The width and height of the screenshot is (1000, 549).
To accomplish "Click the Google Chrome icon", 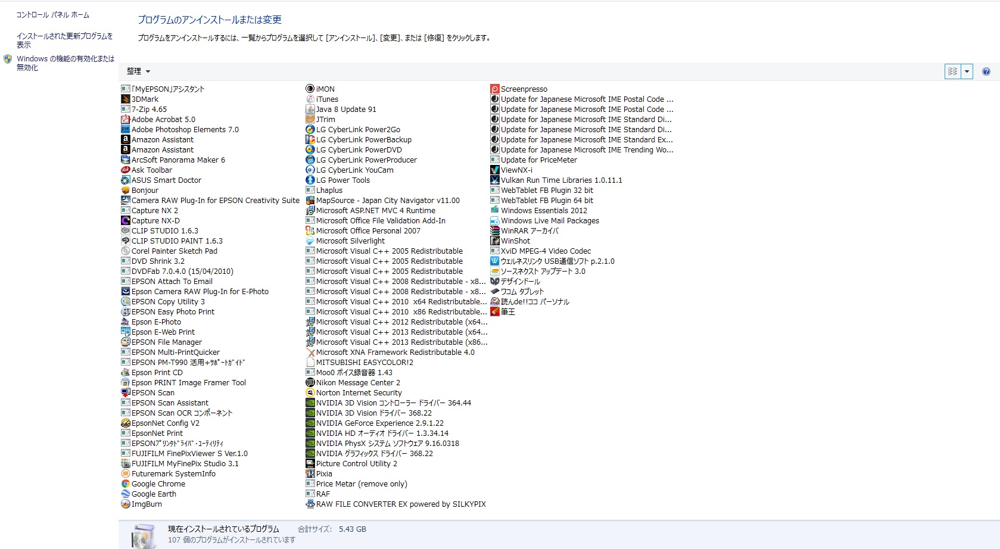I will point(126,484).
